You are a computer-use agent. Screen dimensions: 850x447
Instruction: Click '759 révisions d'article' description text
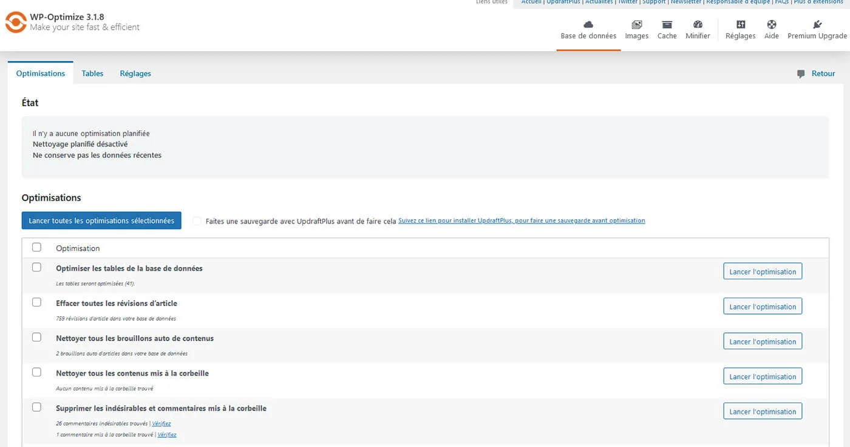coord(116,318)
